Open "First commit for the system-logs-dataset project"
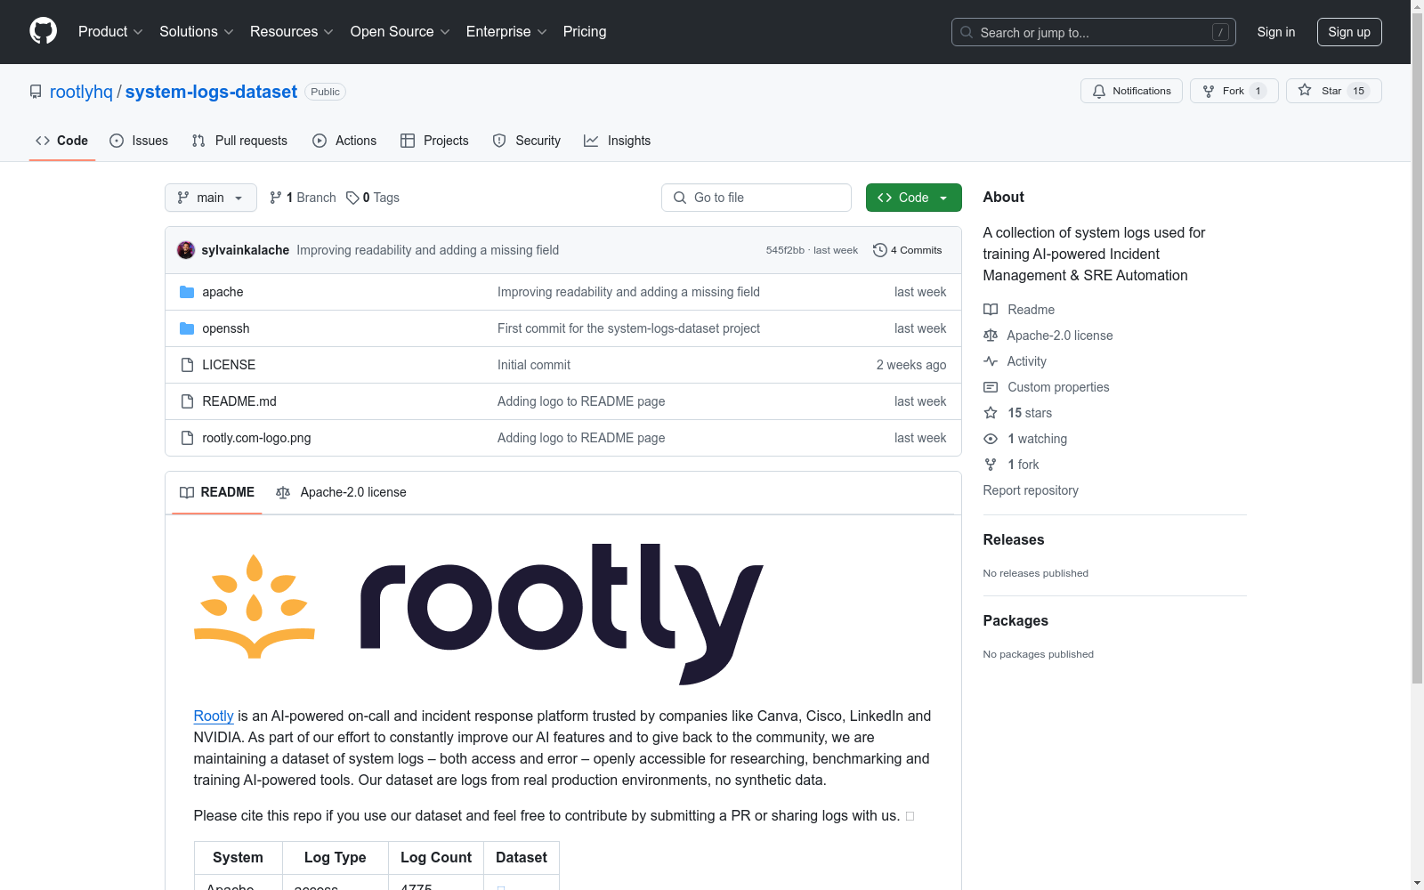This screenshot has width=1424, height=890. [628, 328]
